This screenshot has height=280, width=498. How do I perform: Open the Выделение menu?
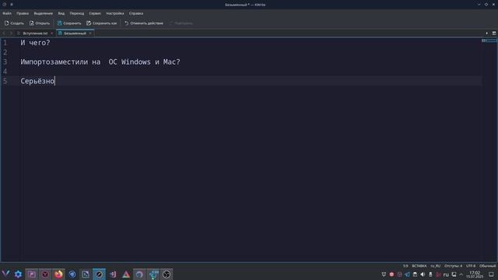44,13
